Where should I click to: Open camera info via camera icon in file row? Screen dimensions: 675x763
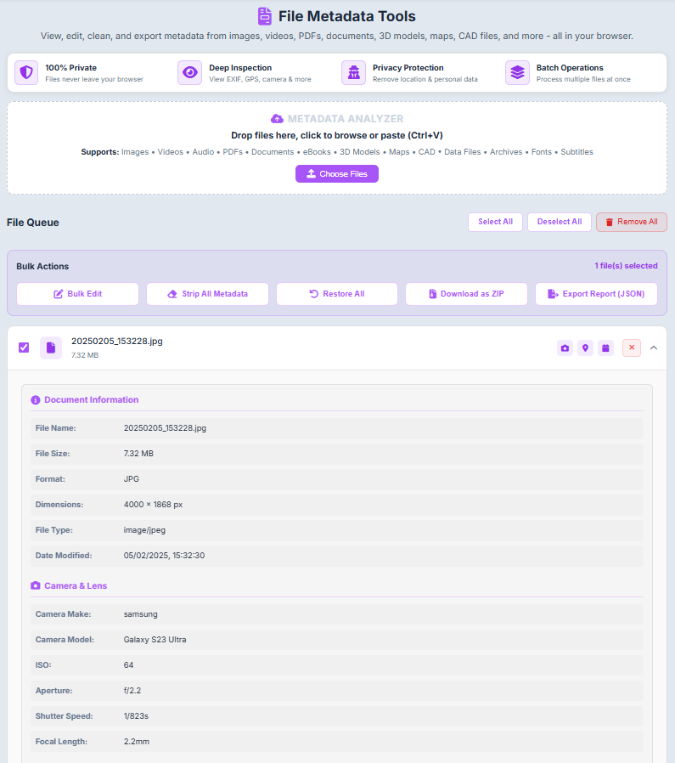(565, 348)
